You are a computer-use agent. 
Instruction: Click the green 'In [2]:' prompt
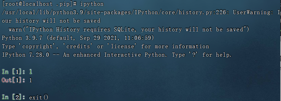[14, 97]
